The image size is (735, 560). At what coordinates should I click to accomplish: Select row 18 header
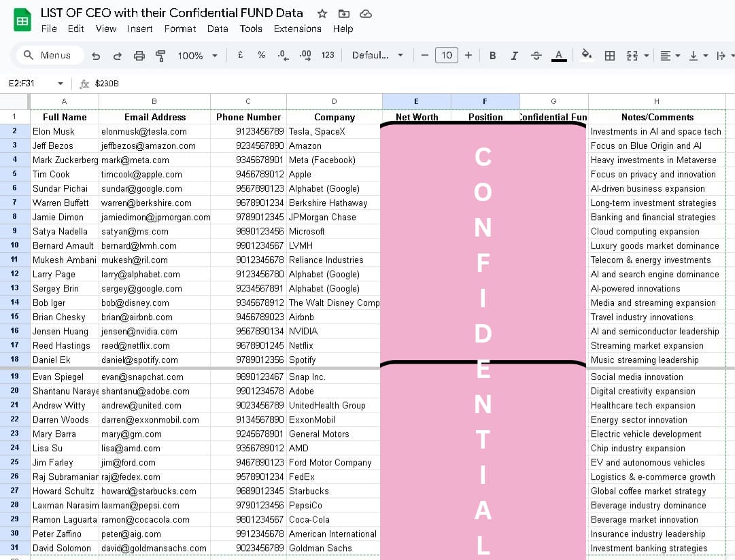click(14, 360)
